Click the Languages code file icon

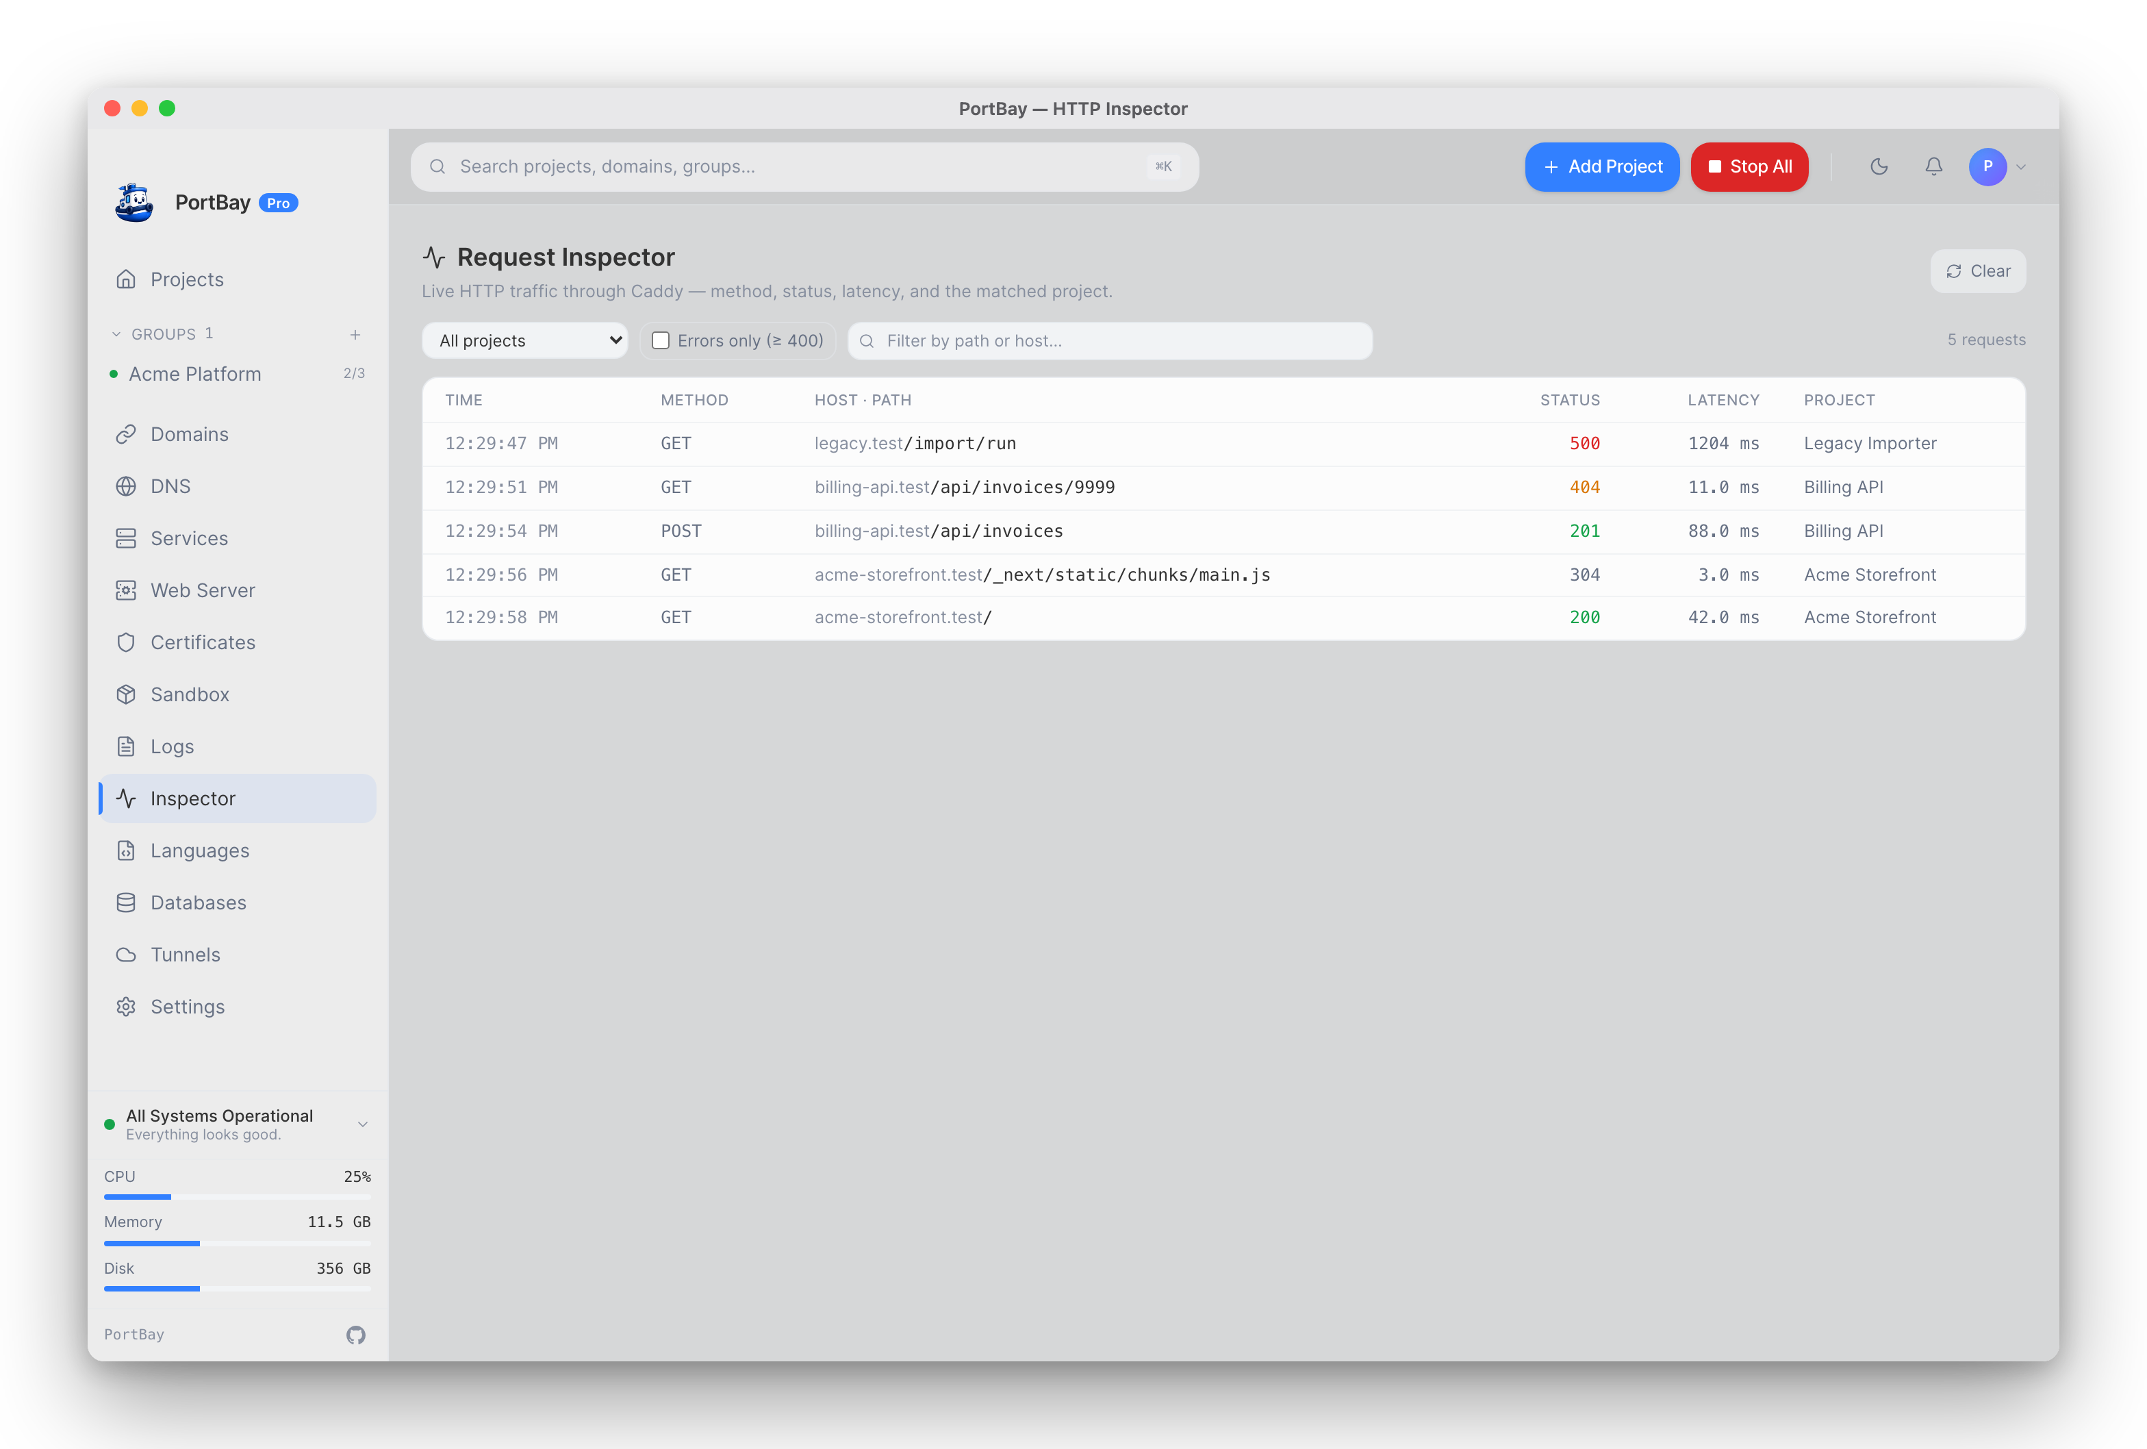[127, 850]
